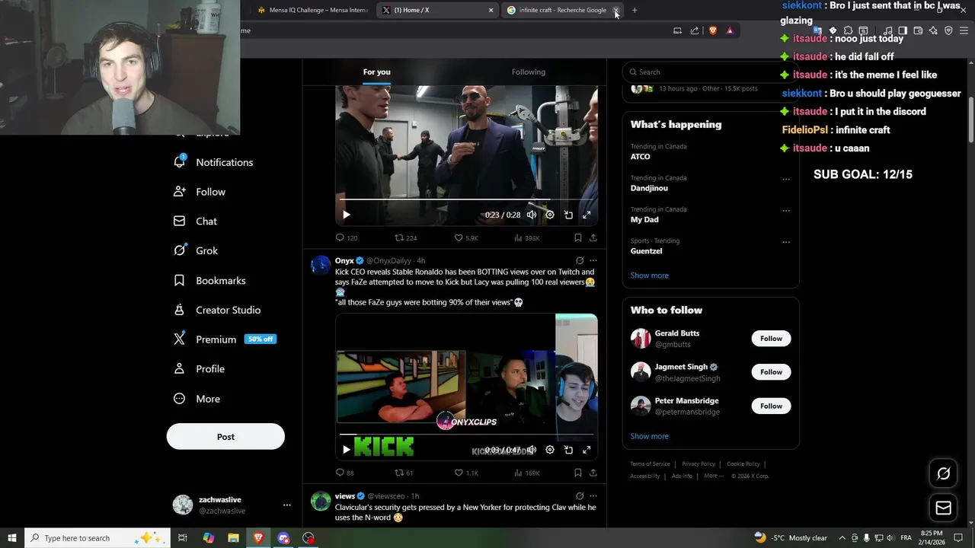Repost the Onyx post showing 61 reposts
This screenshot has width=975, height=548.
pos(404,473)
